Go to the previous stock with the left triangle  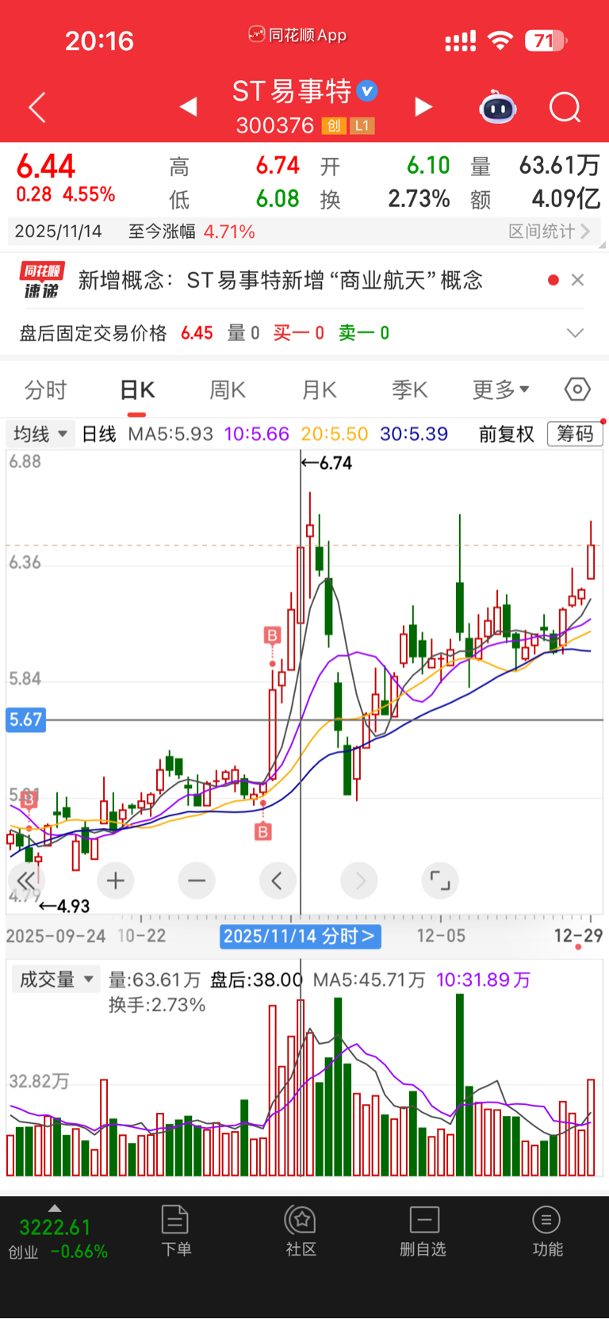188,106
